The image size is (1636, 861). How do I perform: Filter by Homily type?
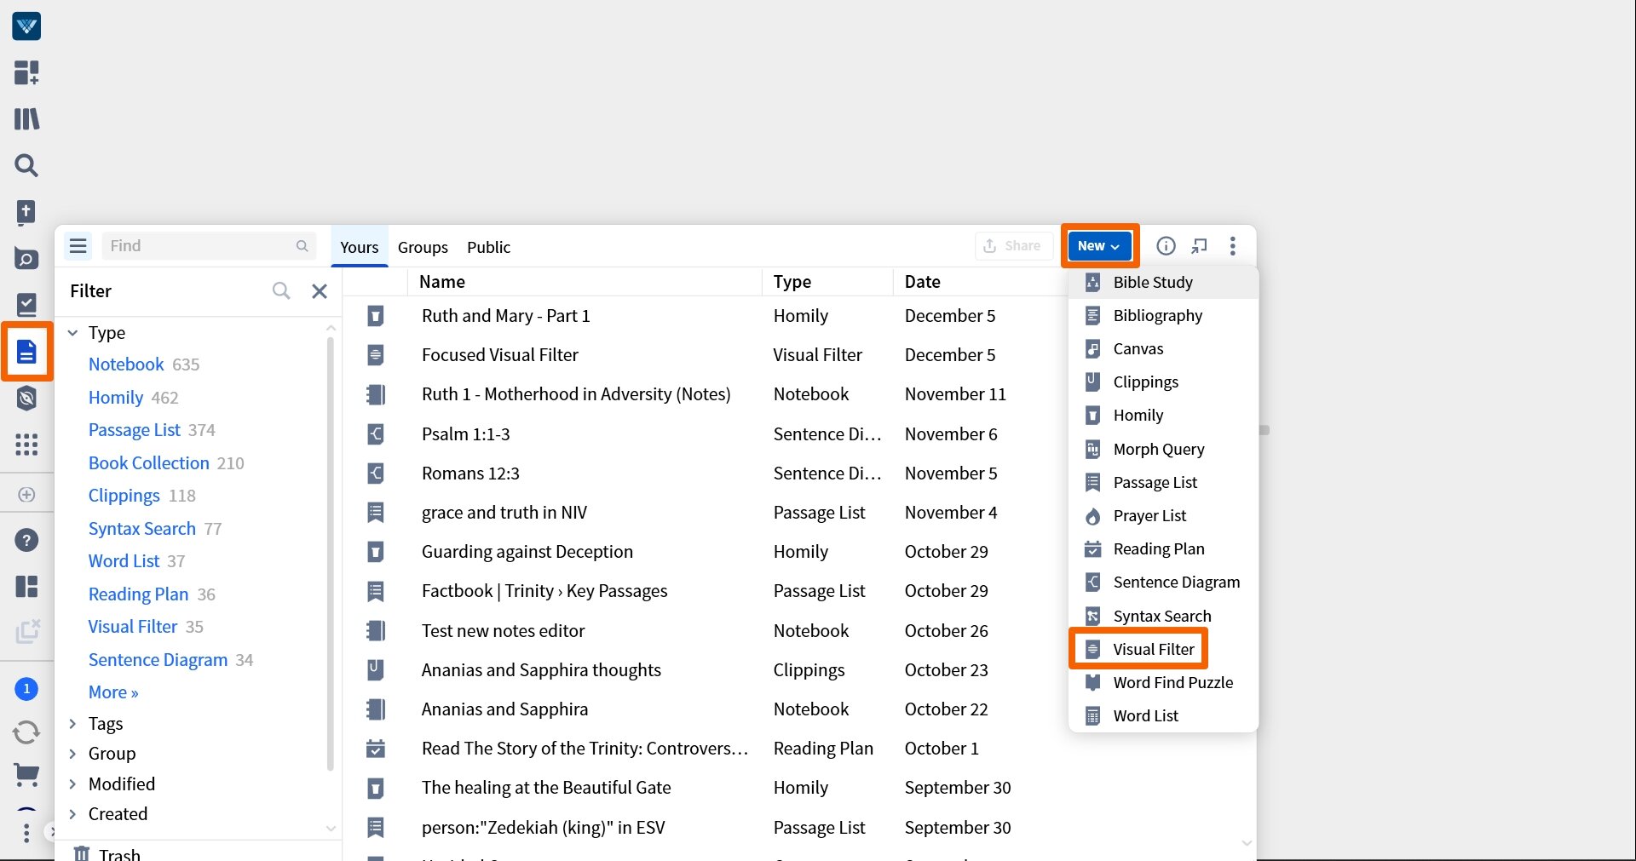(x=116, y=398)
